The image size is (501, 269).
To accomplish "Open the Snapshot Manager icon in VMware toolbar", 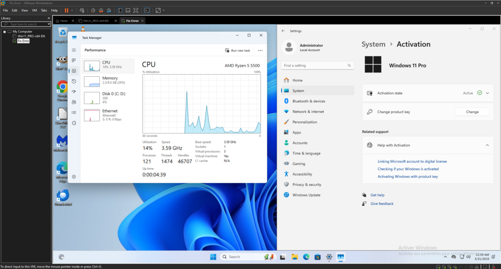I will [109, 10].
